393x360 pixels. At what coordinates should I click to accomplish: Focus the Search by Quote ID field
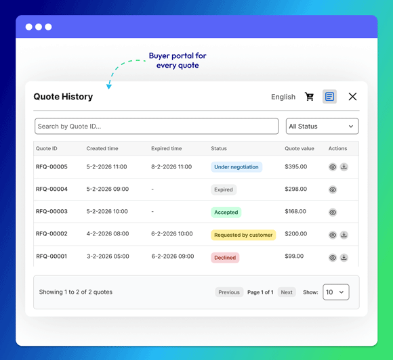click(157, 126)
